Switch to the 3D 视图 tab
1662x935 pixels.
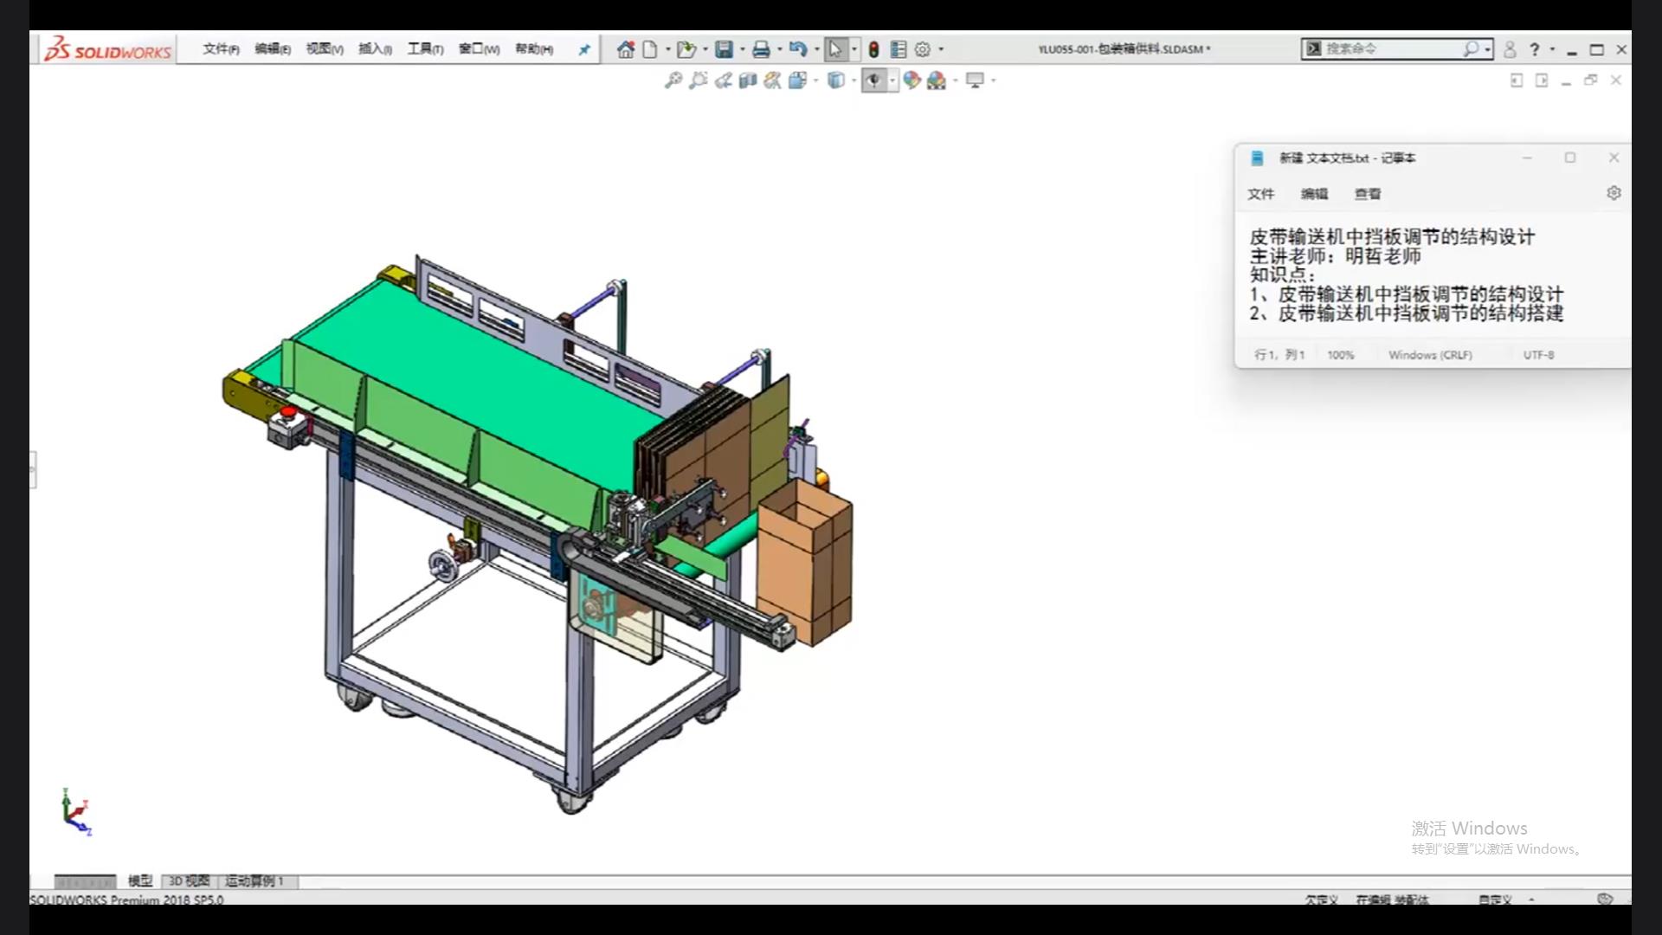click(189, 880)
